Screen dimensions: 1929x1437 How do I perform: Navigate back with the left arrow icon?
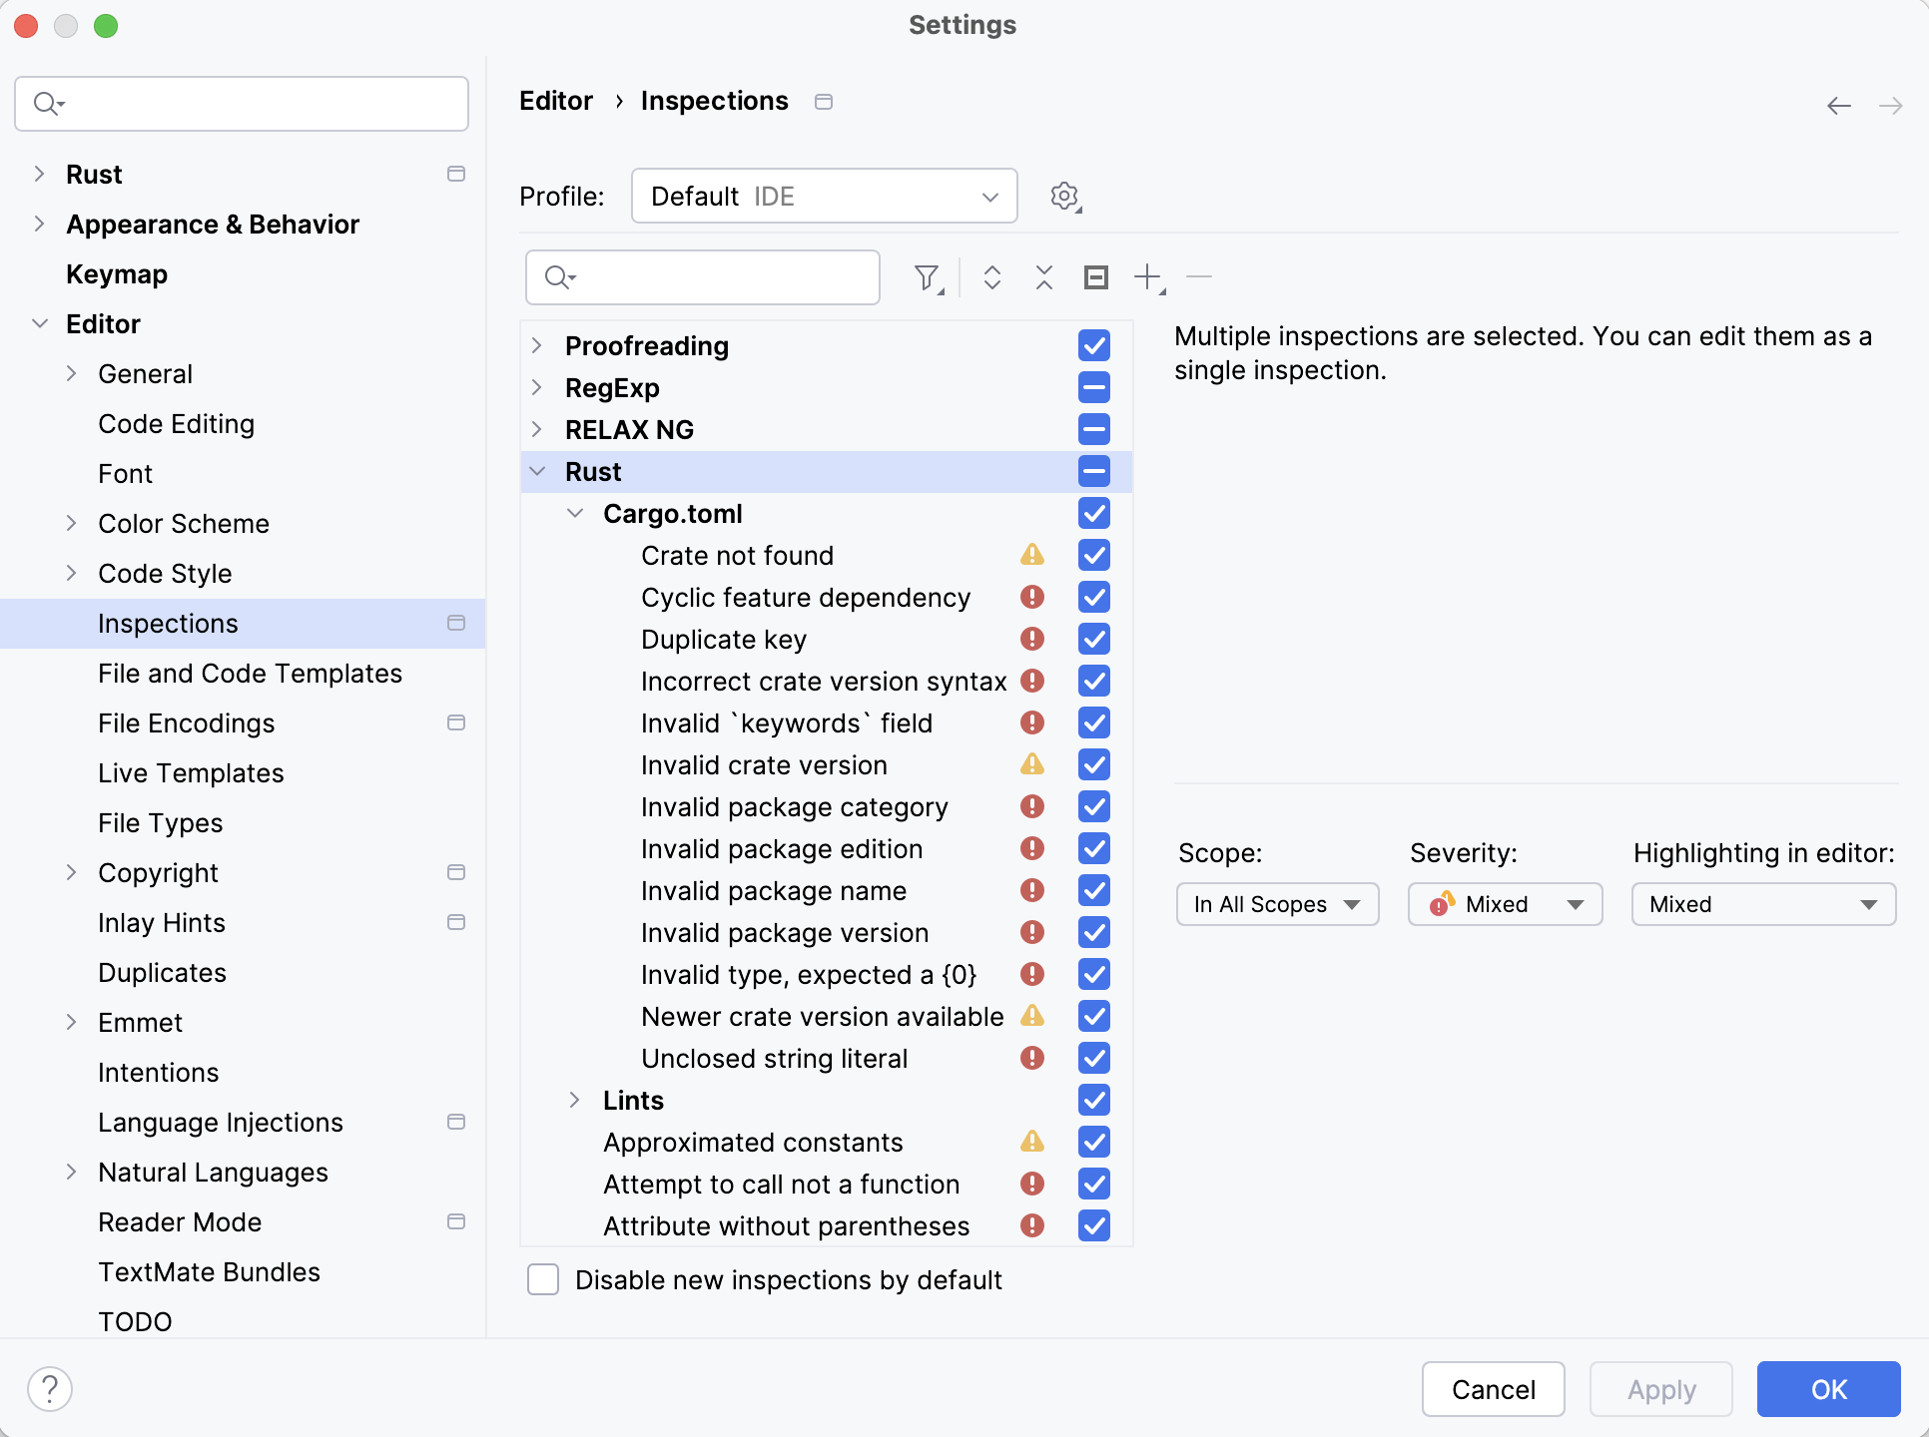point(1839,105)
